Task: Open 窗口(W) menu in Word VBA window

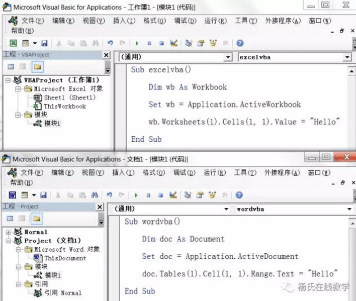Action: pyautogui.click(x=319, y=173)
